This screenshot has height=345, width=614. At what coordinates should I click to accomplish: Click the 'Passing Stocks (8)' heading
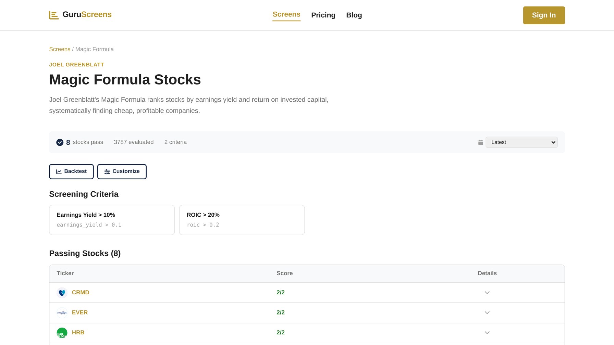[85, 253]
